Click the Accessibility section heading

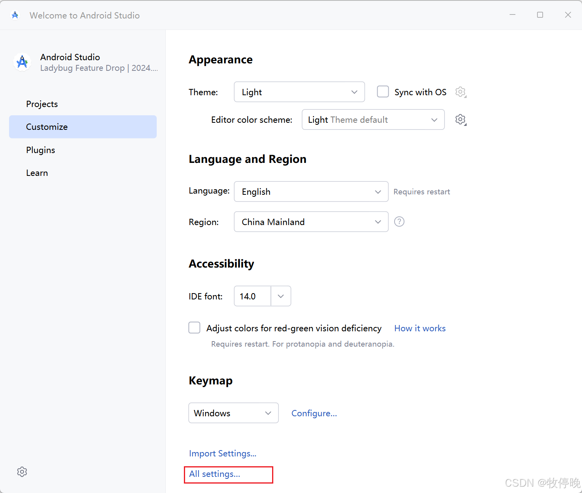(221, 264)
